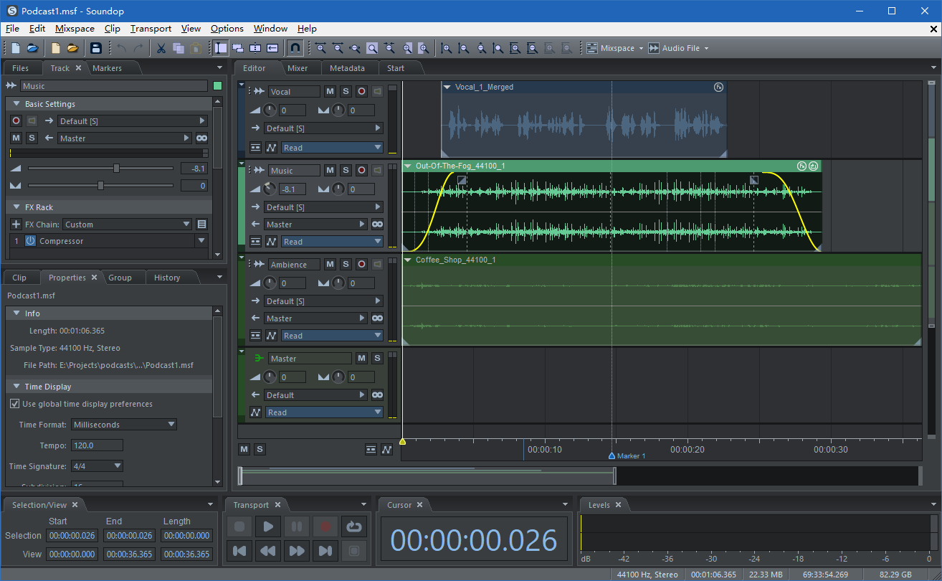Viewport: 942px width, 581px height.
Task: Mute the Ambience track
Action: (330, 265)
